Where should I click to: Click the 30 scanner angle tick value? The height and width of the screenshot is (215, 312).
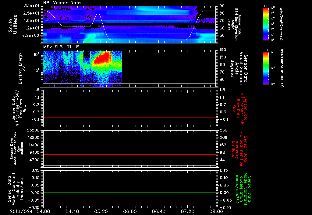pos(222,80)
